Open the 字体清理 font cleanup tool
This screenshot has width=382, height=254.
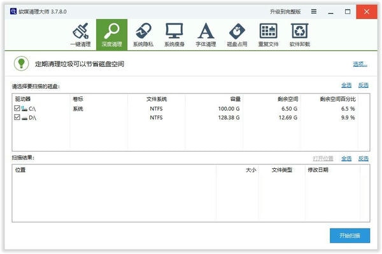coord(206,35)
